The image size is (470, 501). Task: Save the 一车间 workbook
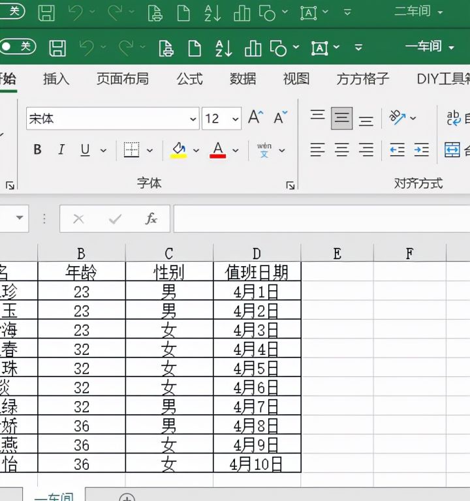57,48
